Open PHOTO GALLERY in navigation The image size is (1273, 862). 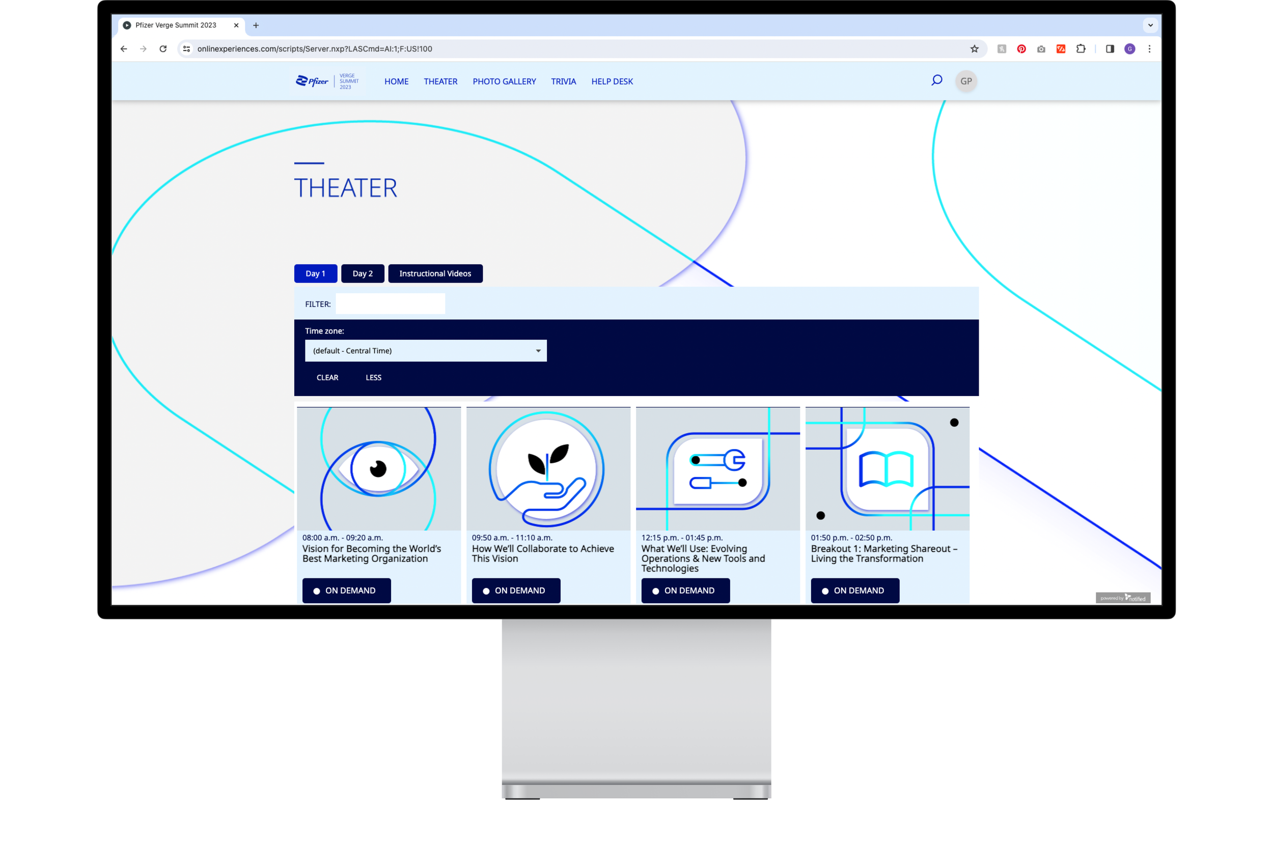pos(504,81)
